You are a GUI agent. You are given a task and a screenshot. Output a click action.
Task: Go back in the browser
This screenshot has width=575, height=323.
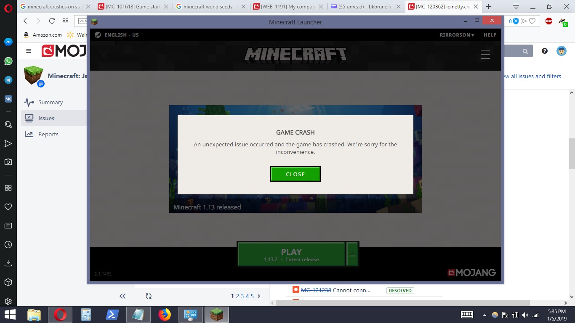click(25, 21)
